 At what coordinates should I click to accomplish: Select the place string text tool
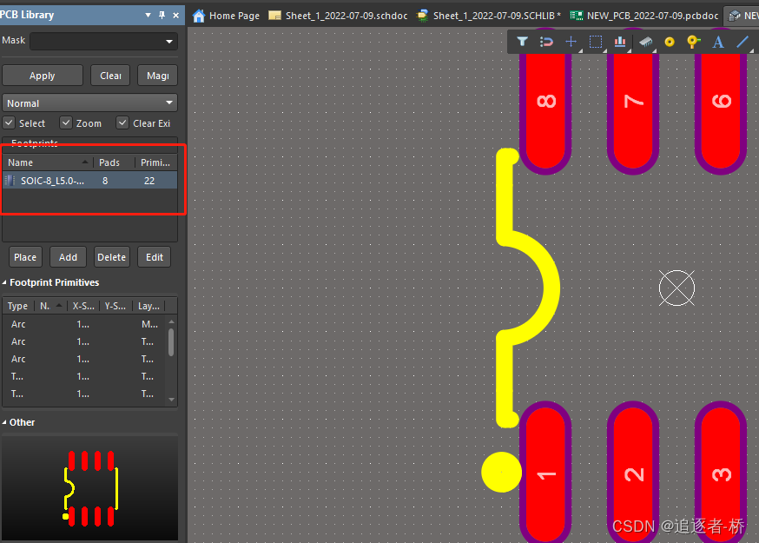(x=718, y=41)
